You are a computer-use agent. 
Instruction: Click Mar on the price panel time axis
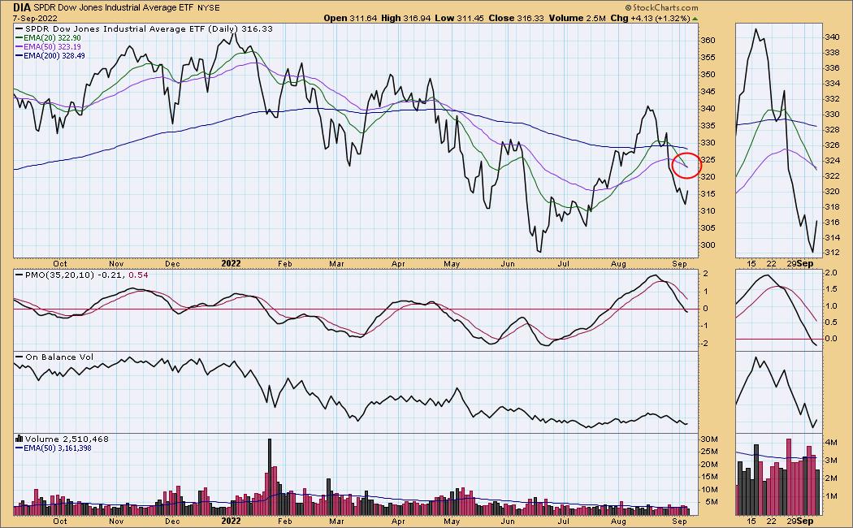(x=337, y=264)
